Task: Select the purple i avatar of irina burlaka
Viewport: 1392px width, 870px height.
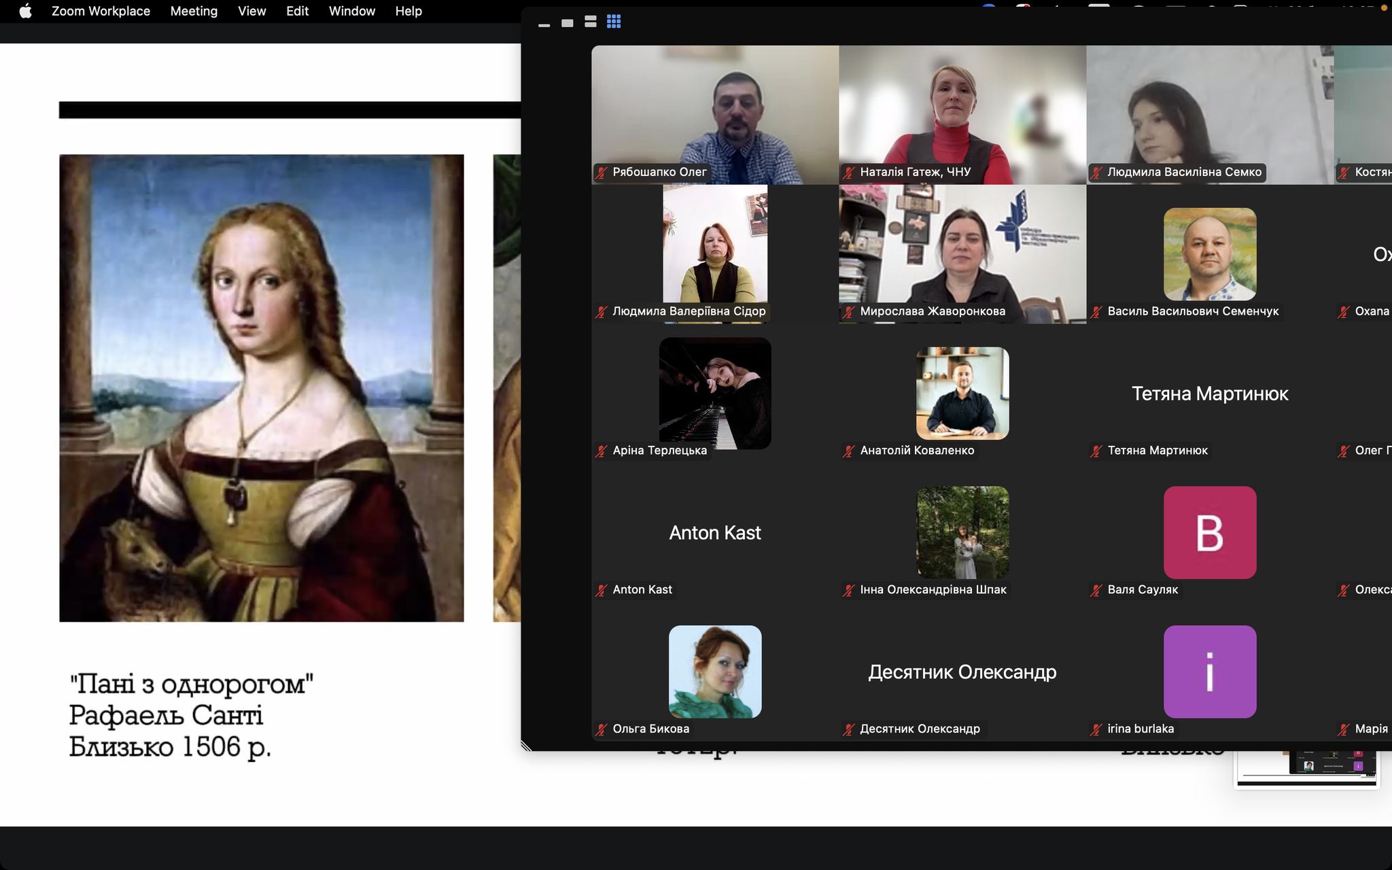Action: coord(1210,672)
